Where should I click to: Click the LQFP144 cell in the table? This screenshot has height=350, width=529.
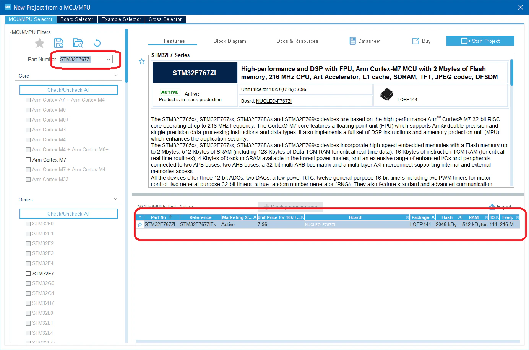[x=420, y=225]
